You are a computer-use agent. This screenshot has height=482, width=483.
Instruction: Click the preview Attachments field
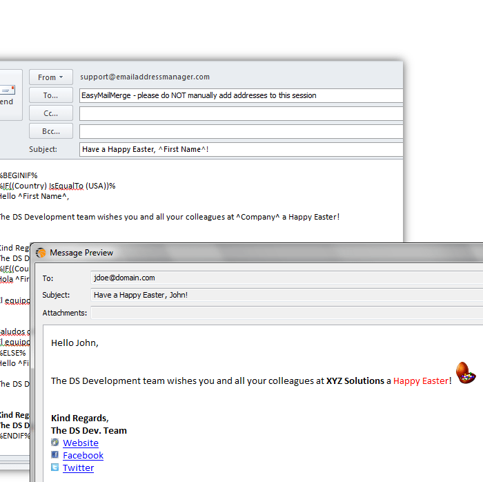coord(287,313)
